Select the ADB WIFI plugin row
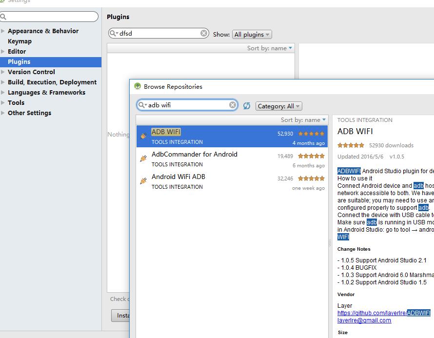 [232, 136]
